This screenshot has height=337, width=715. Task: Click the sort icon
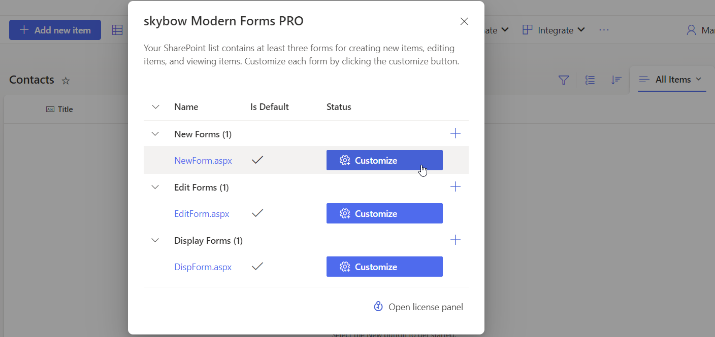616,80
